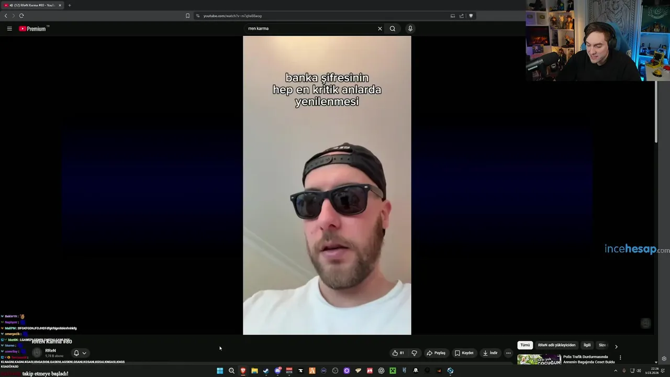670x377 pixels.
Task: Toggle notification bell for RReN channel
Action: tap(76, 353)
